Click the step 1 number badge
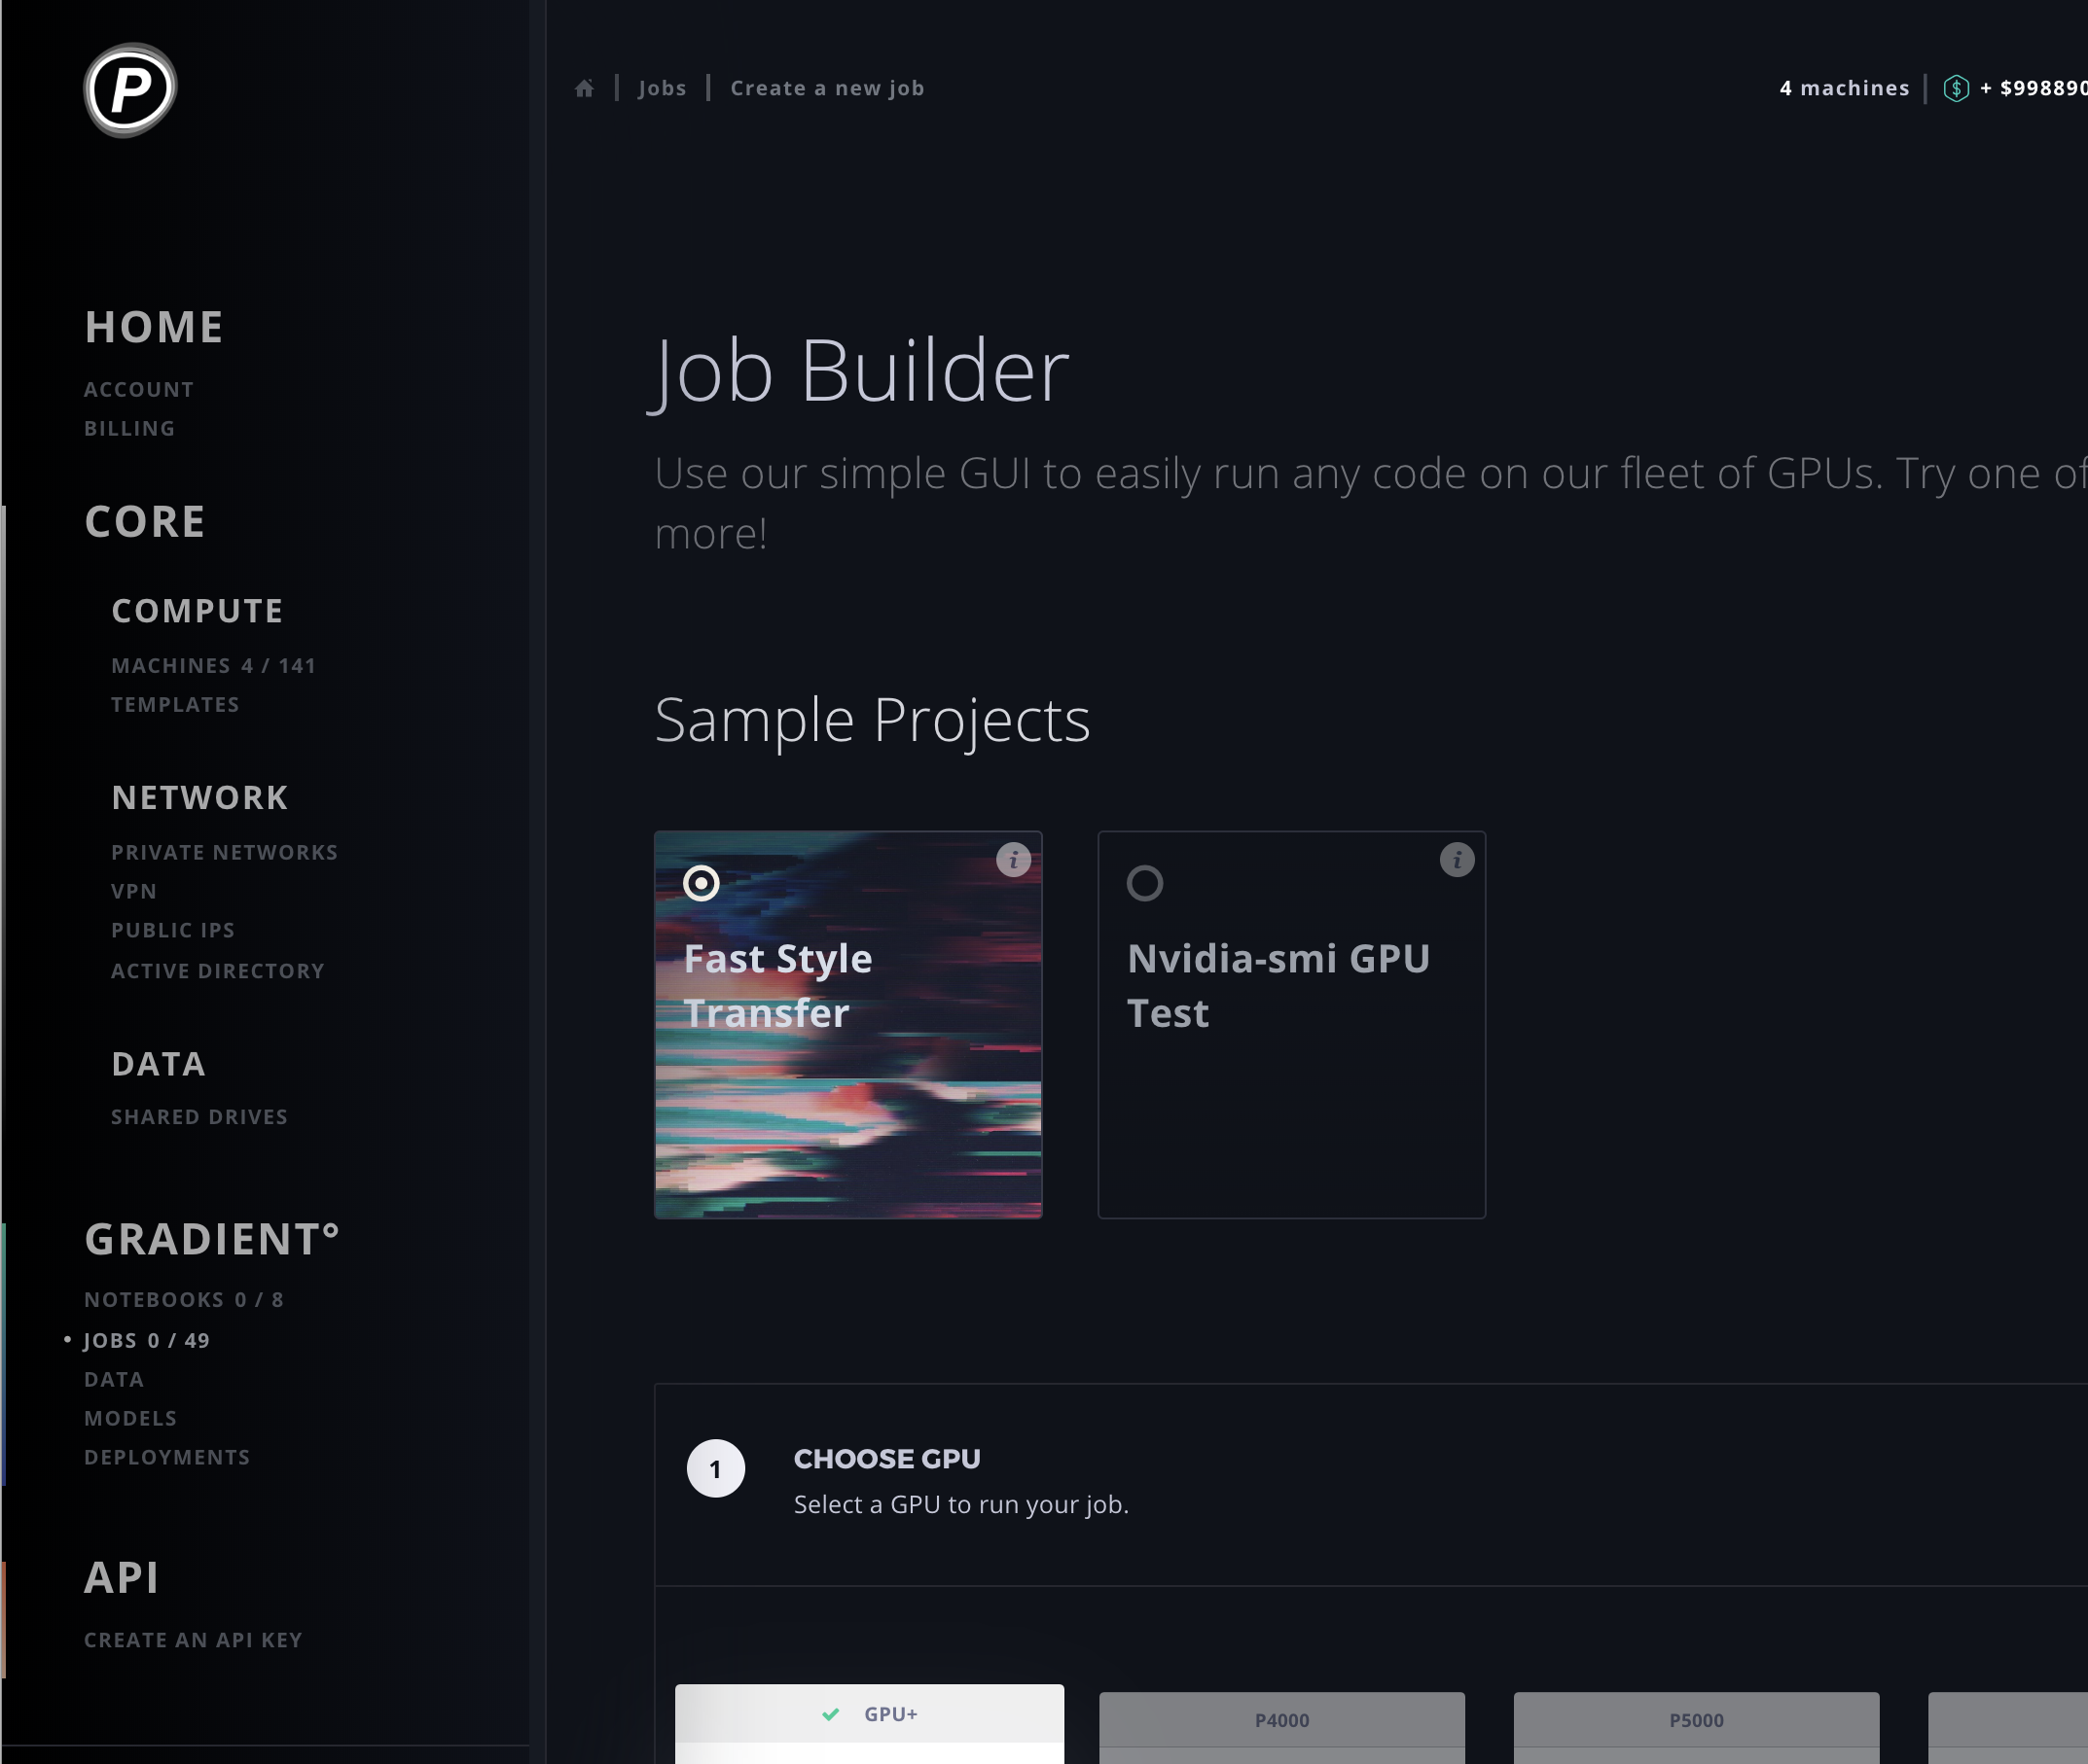This screenshot has height=1764, width=2088. click(715, 1468)
